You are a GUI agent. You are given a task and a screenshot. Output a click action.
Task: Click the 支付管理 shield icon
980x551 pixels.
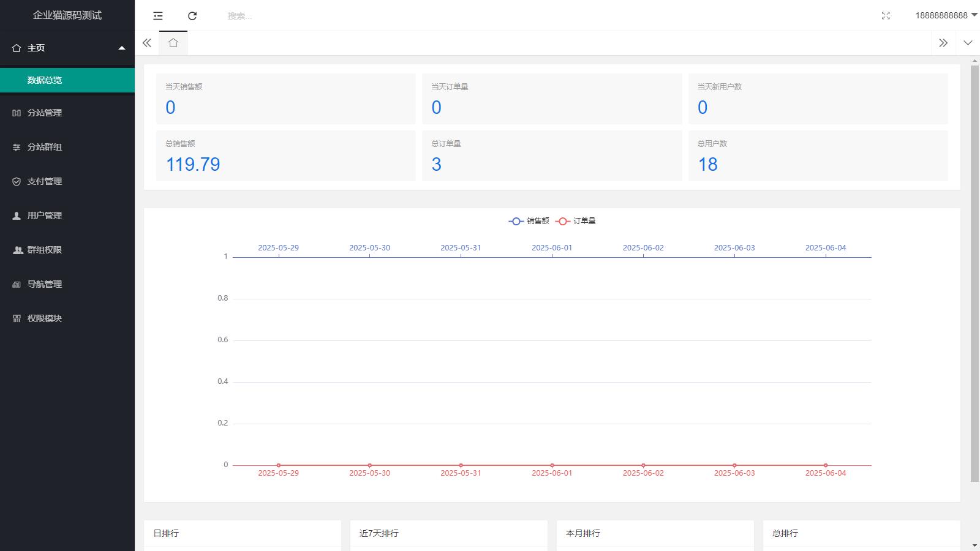click(x=17, y=181)
